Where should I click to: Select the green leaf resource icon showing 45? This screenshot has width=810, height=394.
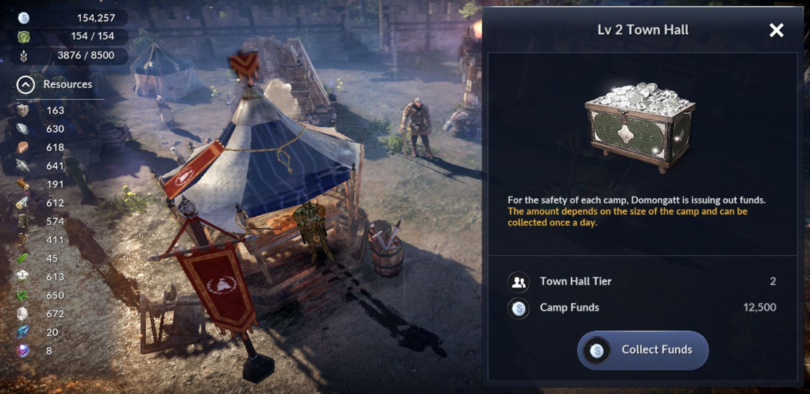pos(23,258)
